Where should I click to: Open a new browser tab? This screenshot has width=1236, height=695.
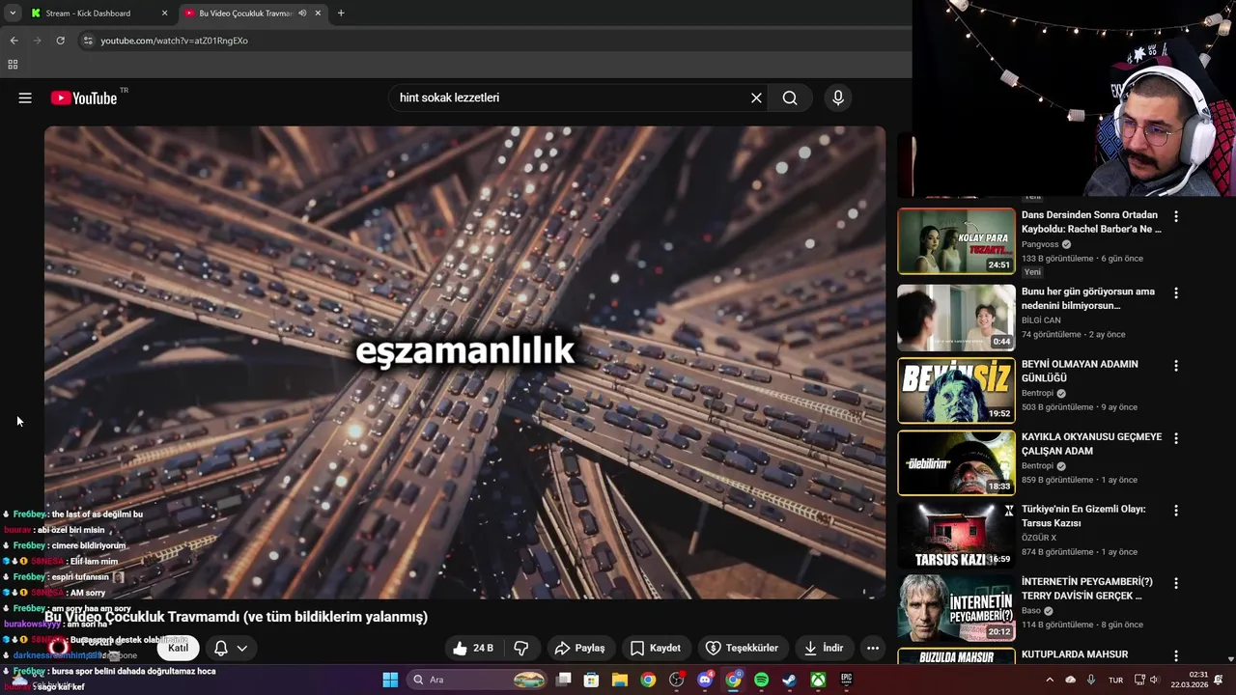click(341, 14)
